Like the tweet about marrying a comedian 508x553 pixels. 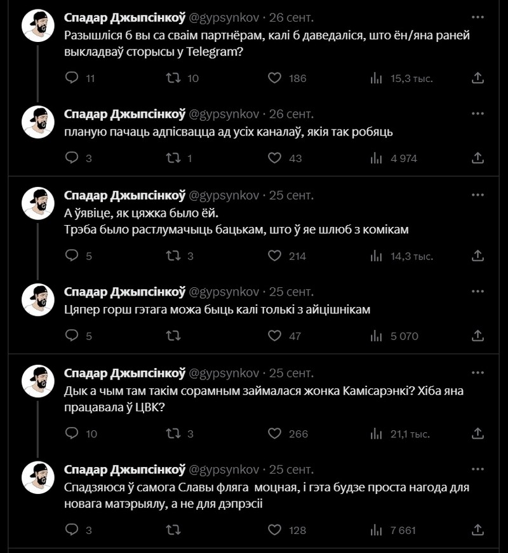pos(274,256)
